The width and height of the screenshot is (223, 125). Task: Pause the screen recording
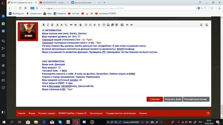pos(143,122)
